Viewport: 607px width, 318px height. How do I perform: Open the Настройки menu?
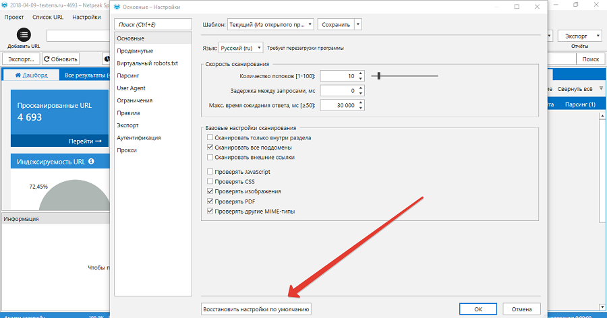pyautogui.click(x=86, y=17)
